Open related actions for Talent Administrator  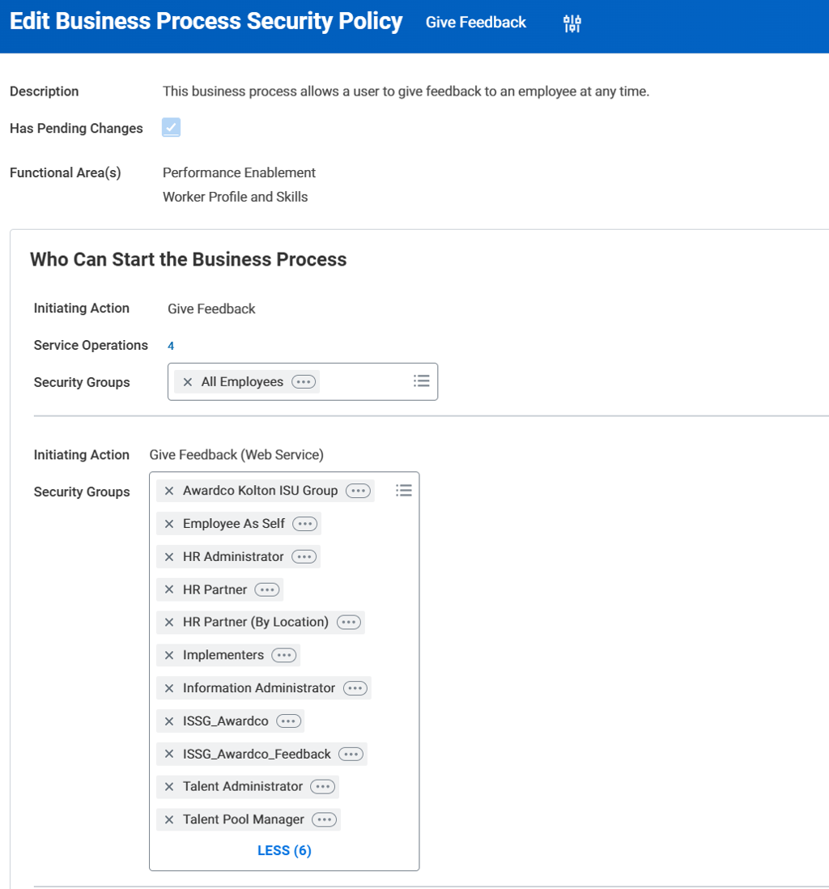pyautogui.click(x=322, y=786)
